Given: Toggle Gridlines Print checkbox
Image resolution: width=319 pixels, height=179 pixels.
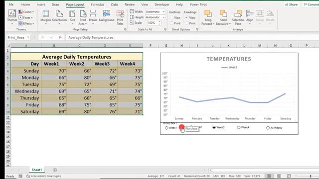Looking at the screenshot, I should click(171, 23).
